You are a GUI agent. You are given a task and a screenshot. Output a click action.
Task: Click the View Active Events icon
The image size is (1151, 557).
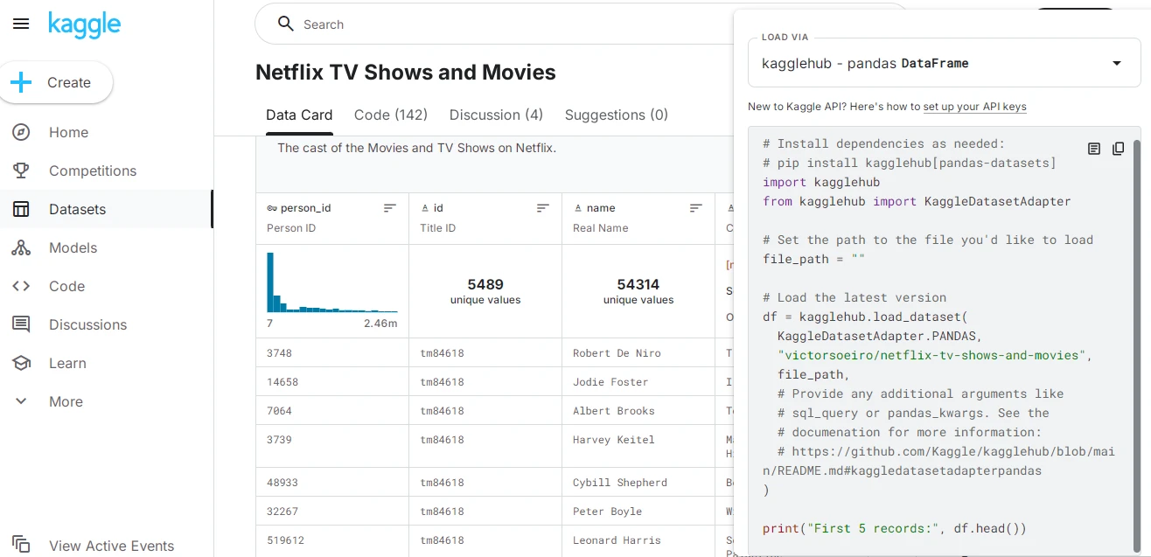[x=21, y=544]
